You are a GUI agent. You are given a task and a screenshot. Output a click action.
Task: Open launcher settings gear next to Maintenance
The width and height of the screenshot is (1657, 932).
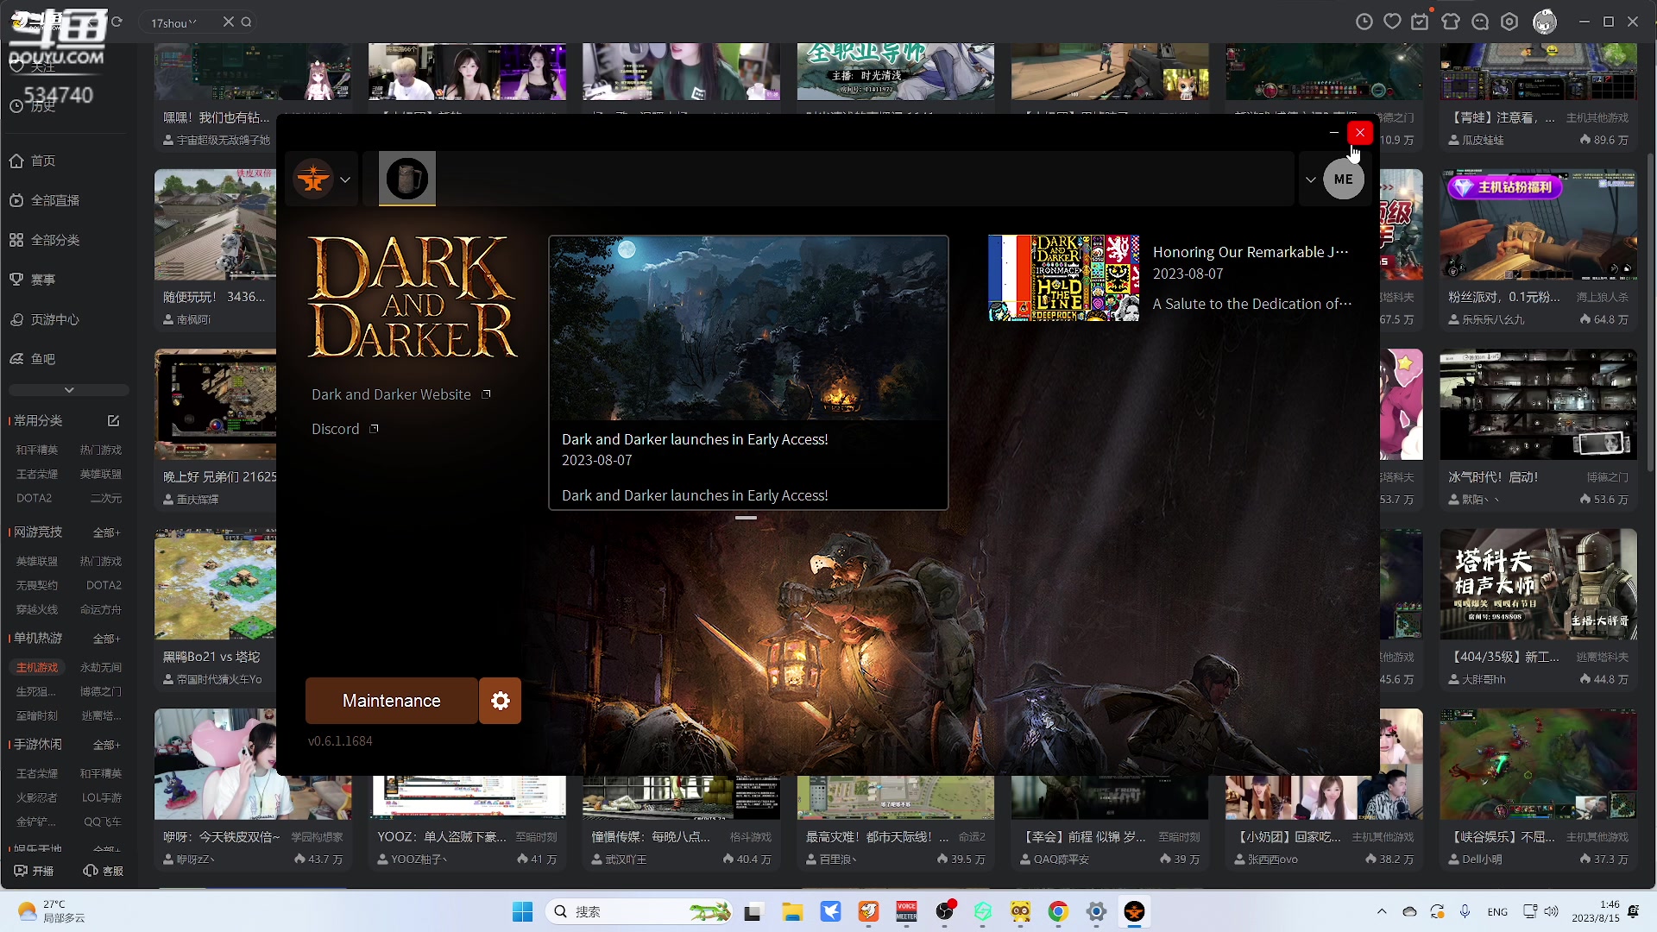[501, 701]
